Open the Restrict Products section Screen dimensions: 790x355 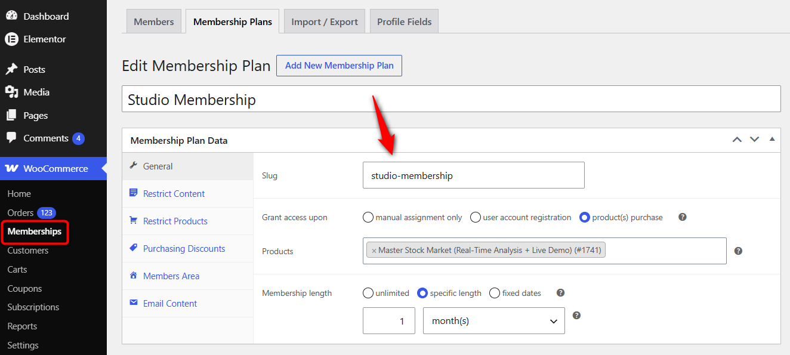point(187,221)
